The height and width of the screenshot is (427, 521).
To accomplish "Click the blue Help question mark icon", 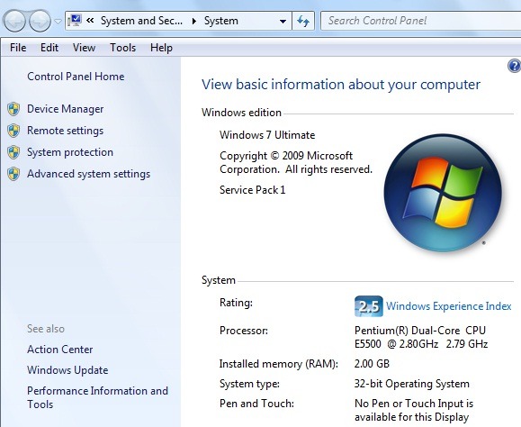I will point(515,66).
